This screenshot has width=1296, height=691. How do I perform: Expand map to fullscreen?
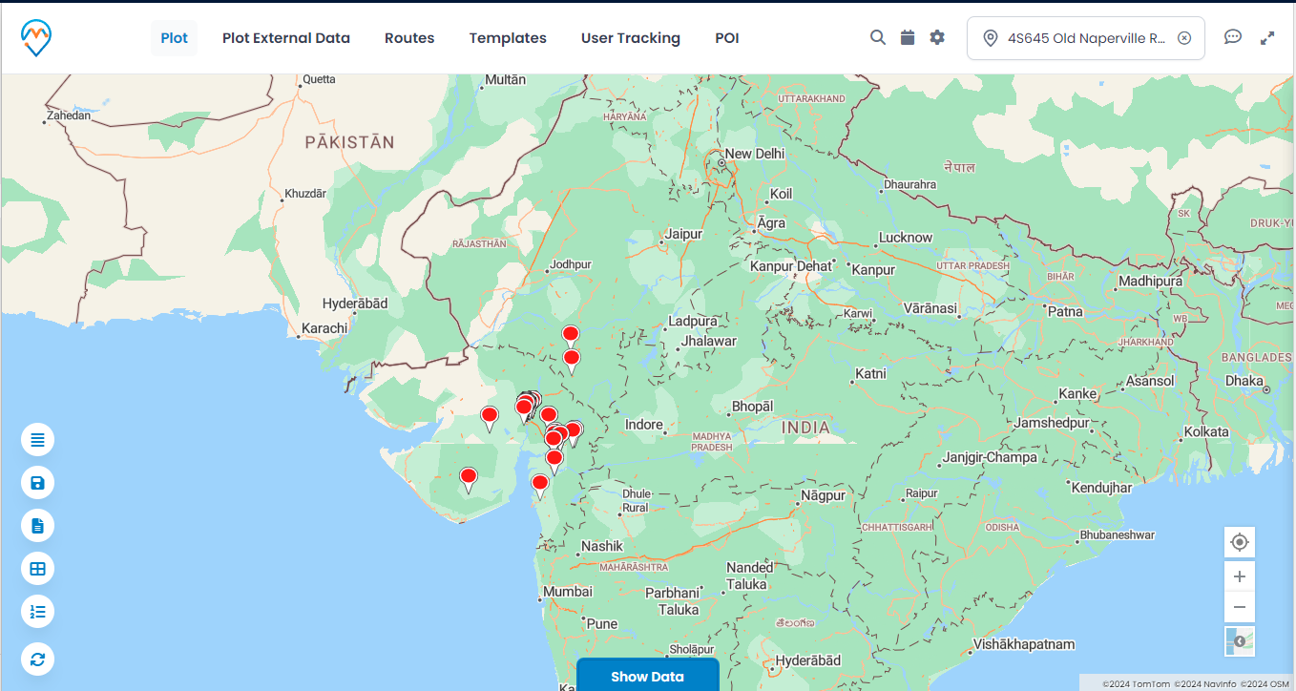coord(1267,38)
